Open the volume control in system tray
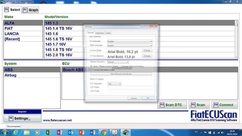 [x=222, y=133]
